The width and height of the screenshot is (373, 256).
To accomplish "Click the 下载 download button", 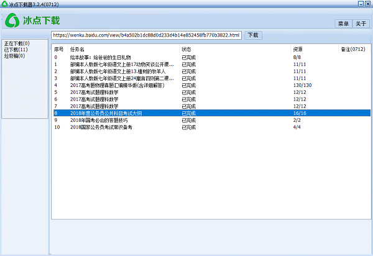I will [254, 35].
